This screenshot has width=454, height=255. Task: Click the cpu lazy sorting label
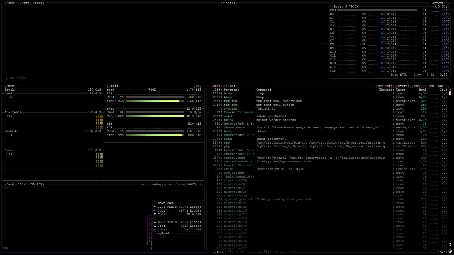pyautogui.click(x=436, y=86)
